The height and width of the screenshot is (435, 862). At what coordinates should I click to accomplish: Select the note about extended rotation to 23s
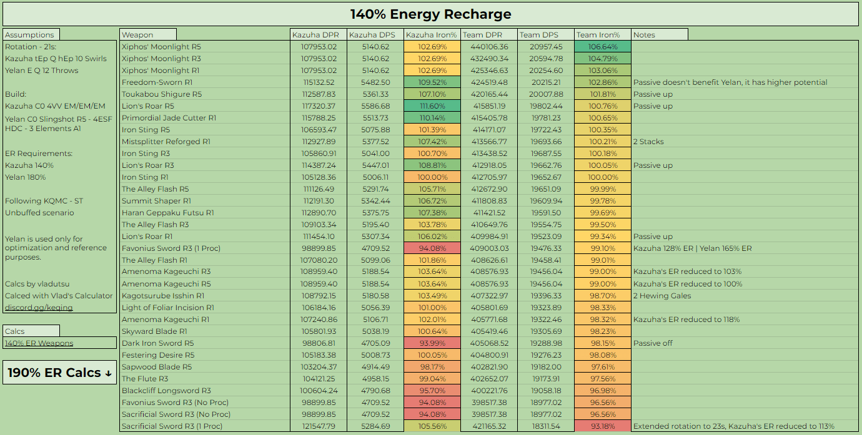click(733, 426)
